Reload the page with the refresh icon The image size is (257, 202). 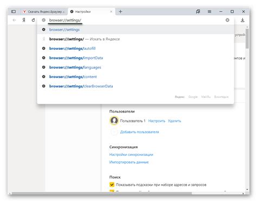[x=33, y=20]
